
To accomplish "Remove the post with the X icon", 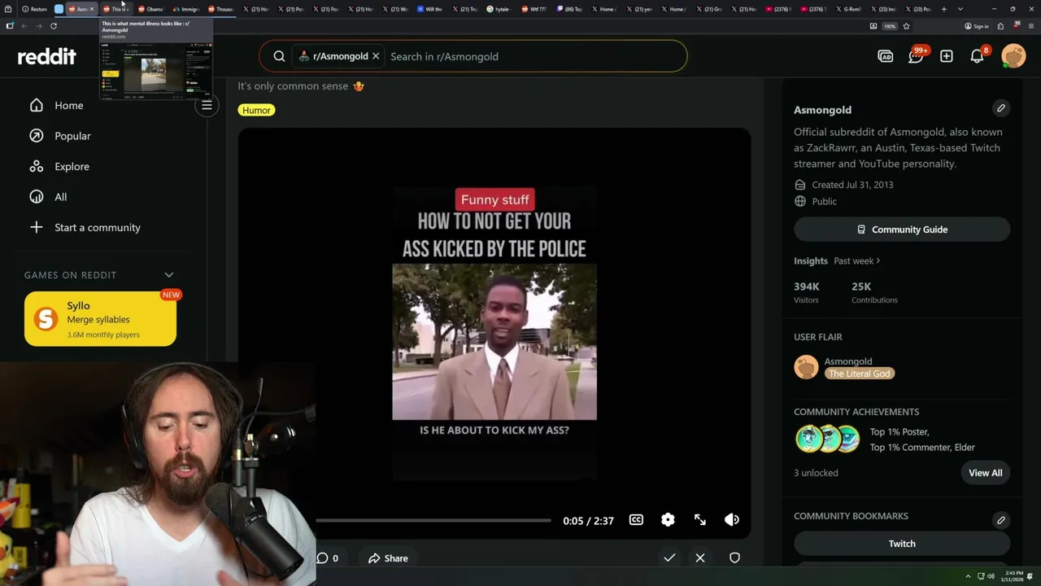I will pos(700,558).
